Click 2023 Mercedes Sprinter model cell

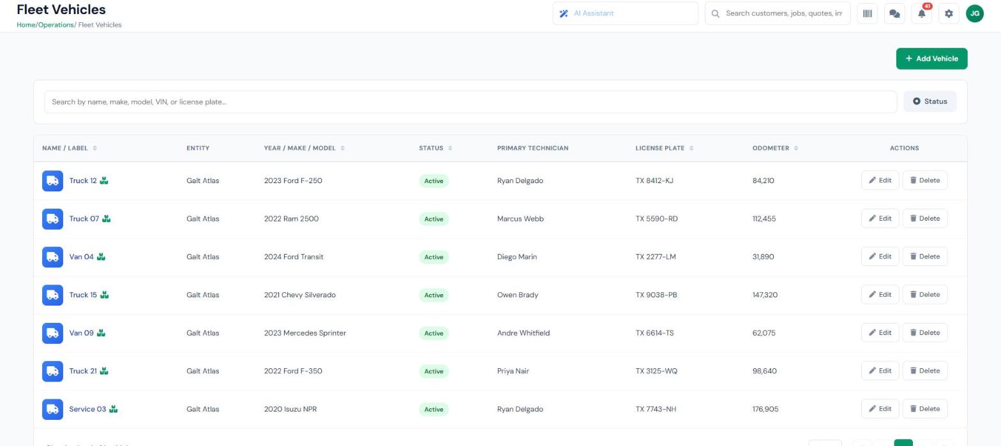(305, 333)
